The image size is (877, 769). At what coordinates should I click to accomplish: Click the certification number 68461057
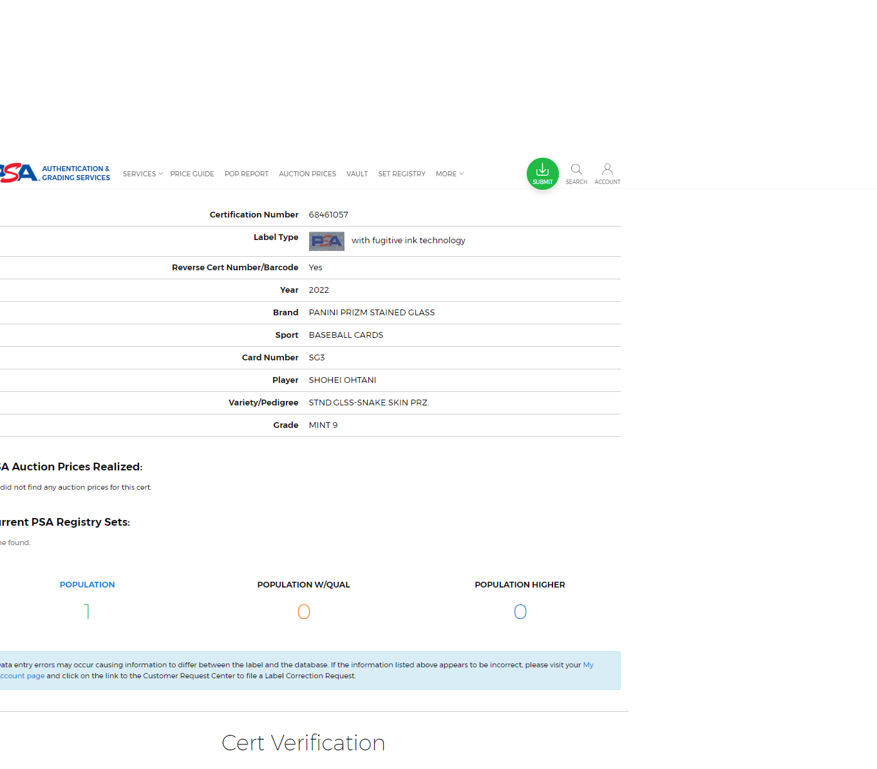click(328, 214)
